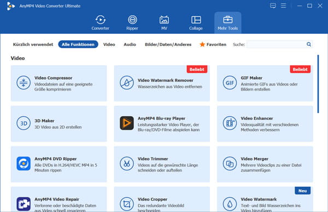Click the Video Watermark Remover icon
This screenshot has height=212, width=328.
(127, 83)
